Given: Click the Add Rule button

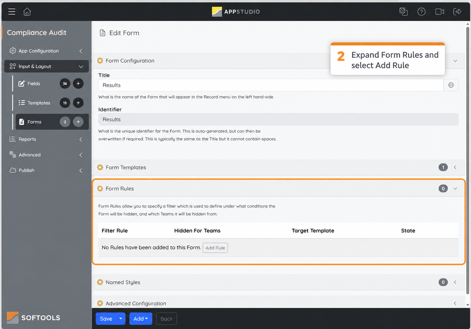Looking at the screenshot, I should coord(215,248).
